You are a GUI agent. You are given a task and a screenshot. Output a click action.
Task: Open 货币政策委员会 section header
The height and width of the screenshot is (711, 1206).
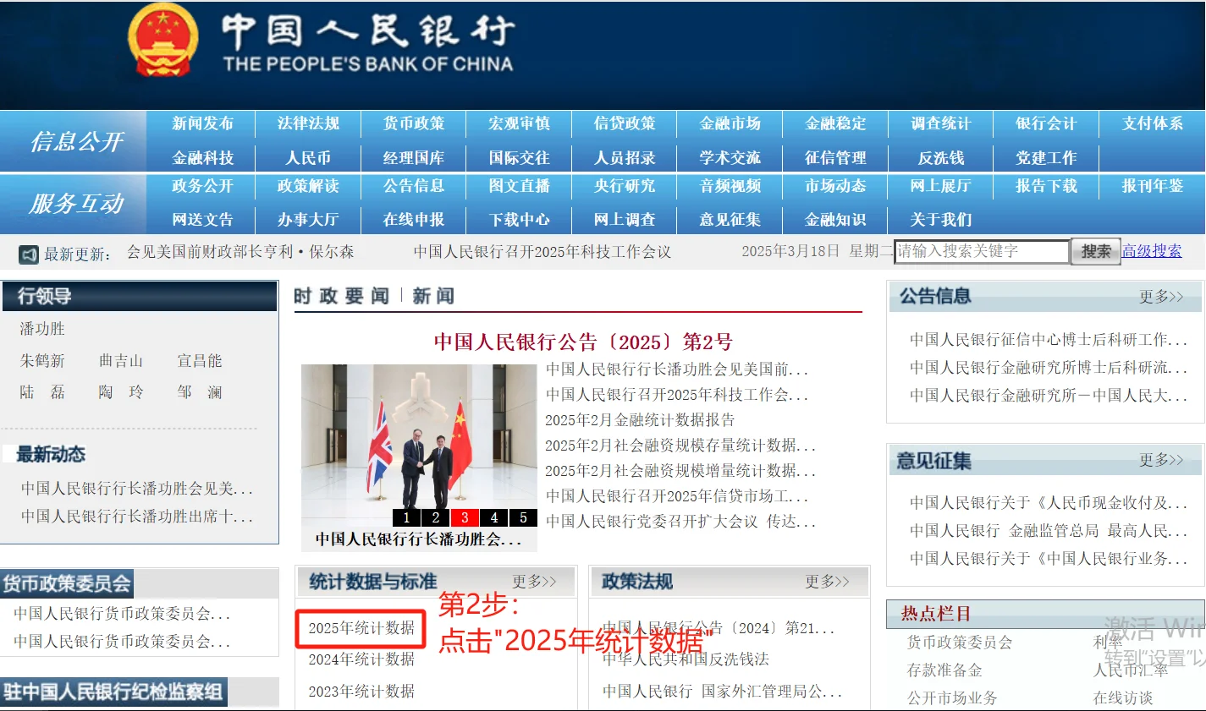(x=67, y=583)
